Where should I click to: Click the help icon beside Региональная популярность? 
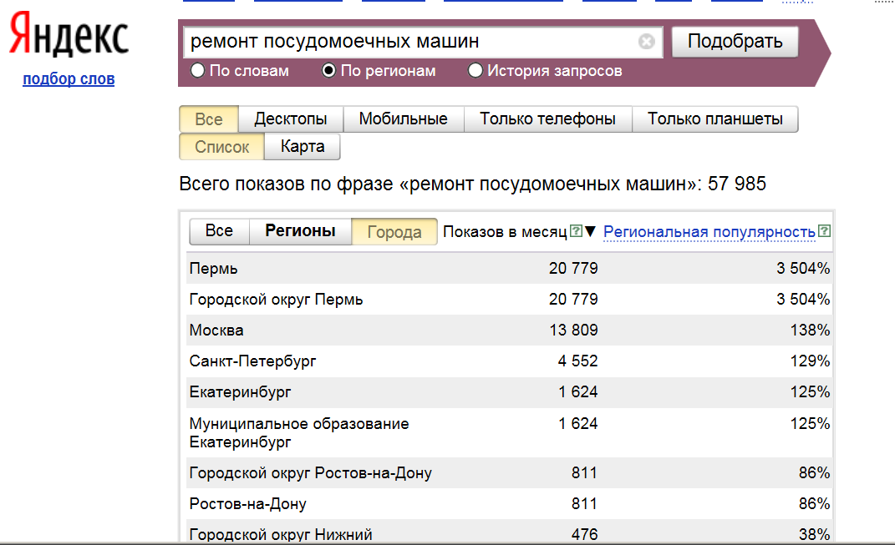824,231
